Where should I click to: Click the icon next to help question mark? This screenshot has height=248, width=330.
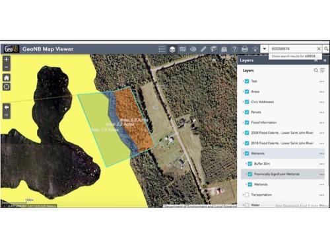coord(224,49)
